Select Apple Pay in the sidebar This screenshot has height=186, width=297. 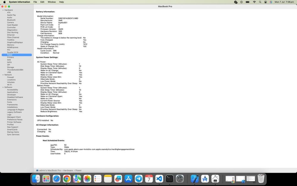(11, 15)
